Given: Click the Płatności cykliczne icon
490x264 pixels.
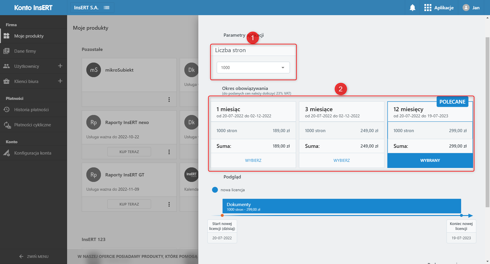Looking at the screenshot, I should (7, 125).
